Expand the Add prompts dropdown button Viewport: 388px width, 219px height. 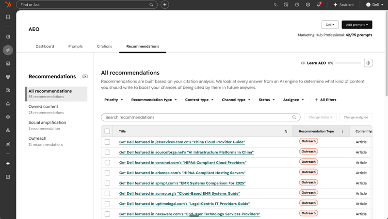click(x=357, y=25)
